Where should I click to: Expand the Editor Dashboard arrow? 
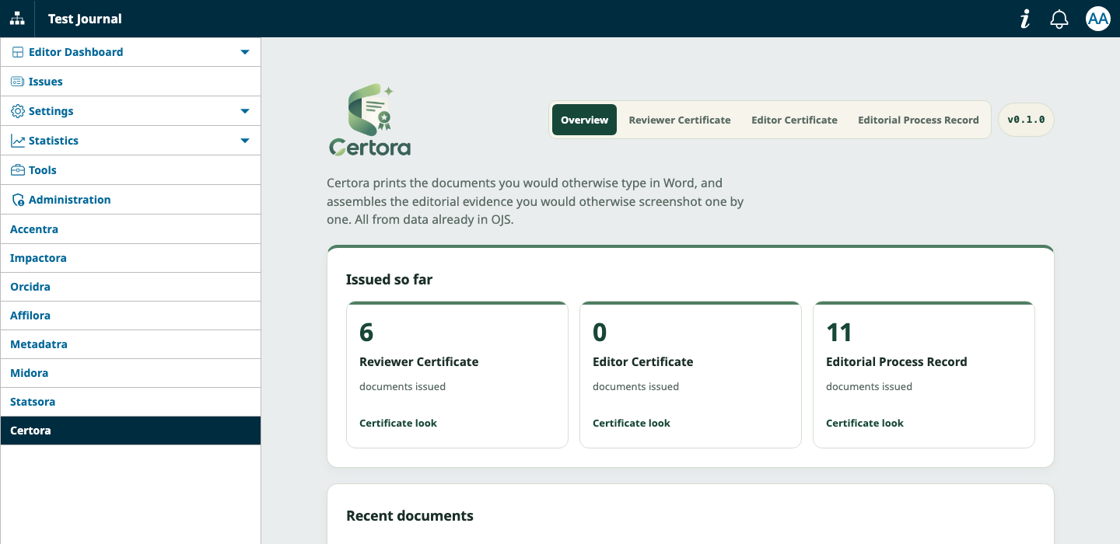tap(245, 52)
